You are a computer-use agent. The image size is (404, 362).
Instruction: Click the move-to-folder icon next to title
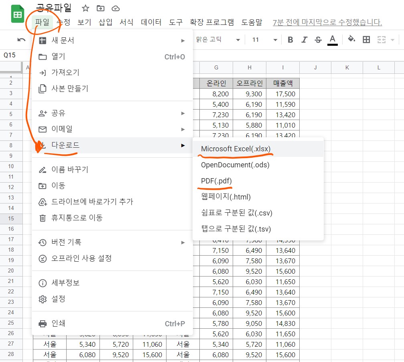[100, 8]
